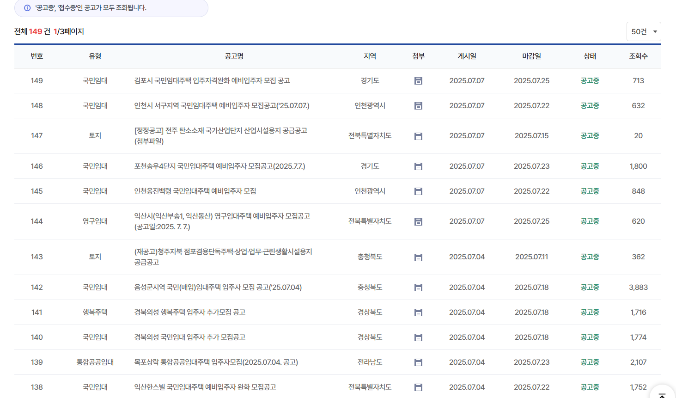Open 경북의성 국민임대 입주자 추가 모집공고
The width and height of the screenshot is (676, 398).
point(190,337)
